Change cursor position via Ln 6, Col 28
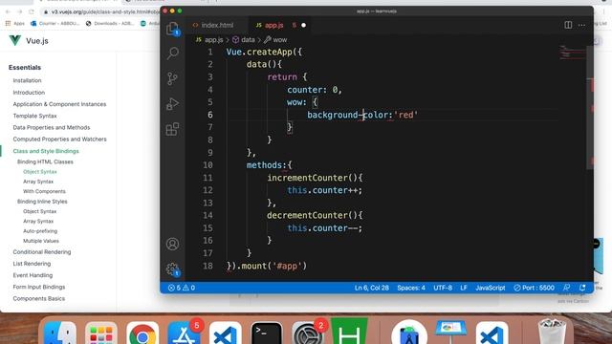Screen dimensions: 612x344 click(372, 288)
